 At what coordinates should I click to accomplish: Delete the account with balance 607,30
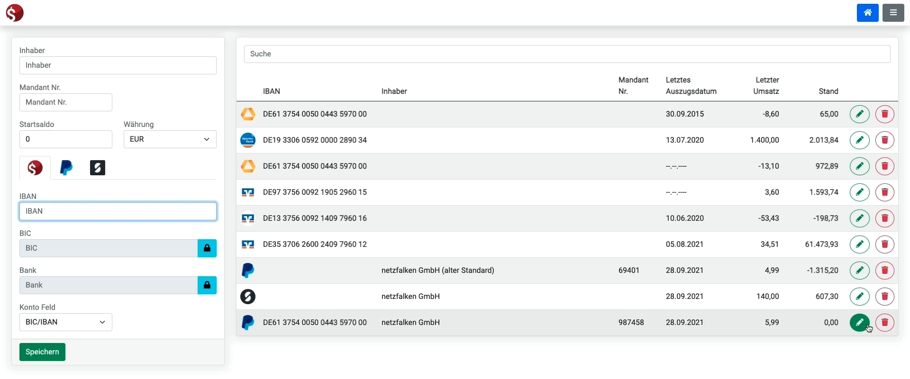[x=885, y=297]
